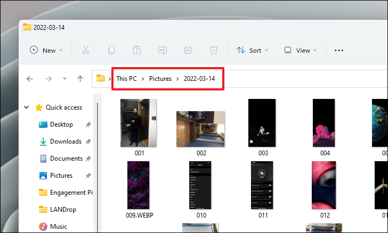Click the pin icon beside Downloads
Screen dimensions: 388x233
88,142
